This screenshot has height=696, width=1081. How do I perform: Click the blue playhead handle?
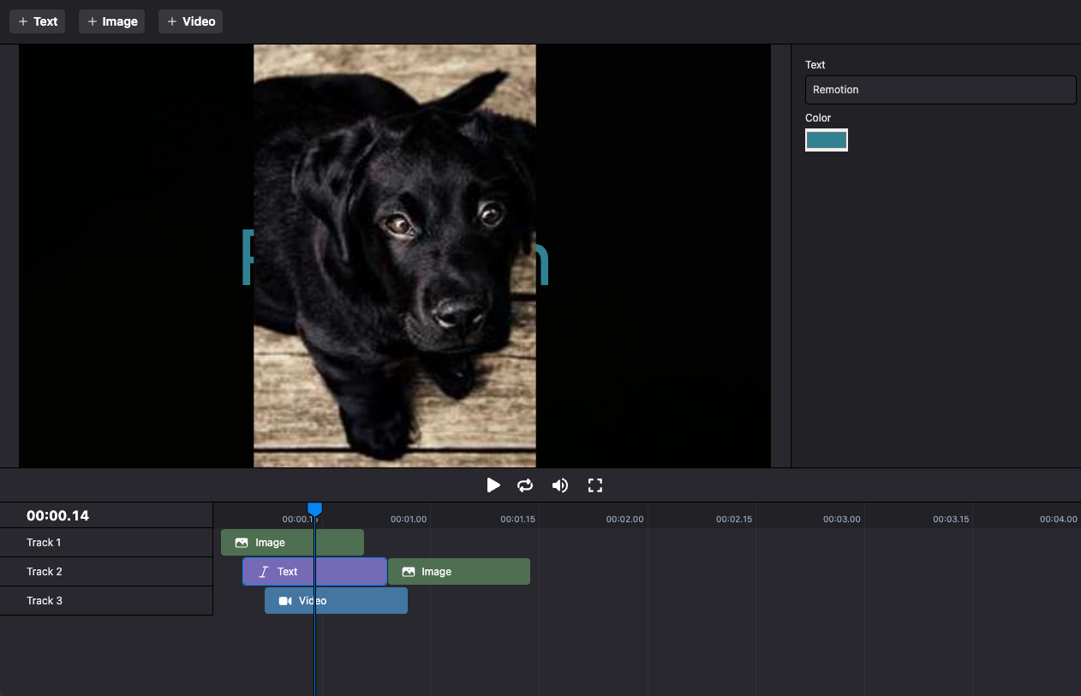[x=314, y=509]
